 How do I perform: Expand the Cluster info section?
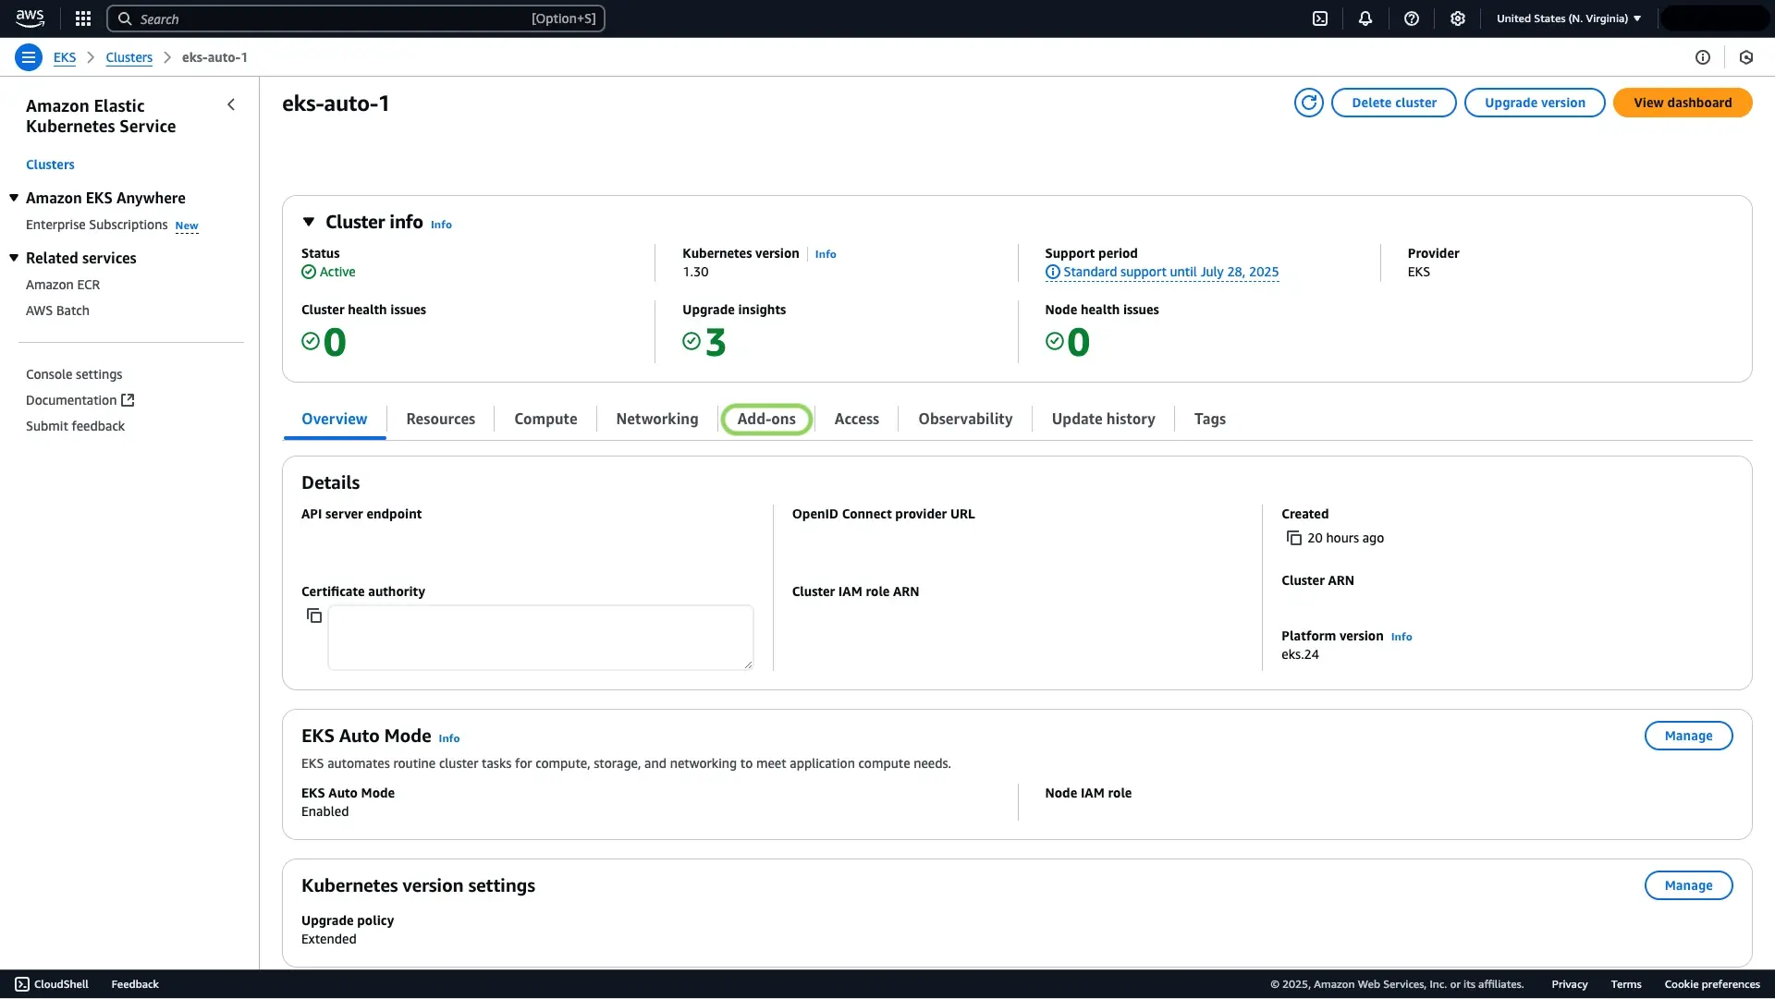[x=307, y=222]
